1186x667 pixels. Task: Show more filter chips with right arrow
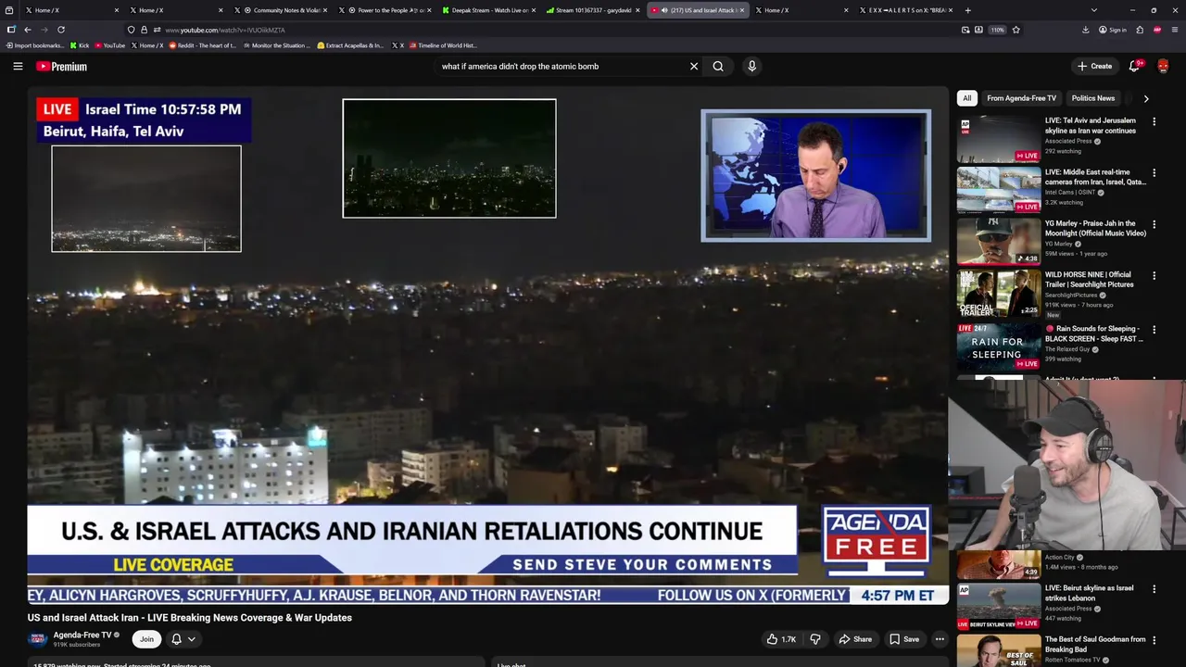(1145, 98)
